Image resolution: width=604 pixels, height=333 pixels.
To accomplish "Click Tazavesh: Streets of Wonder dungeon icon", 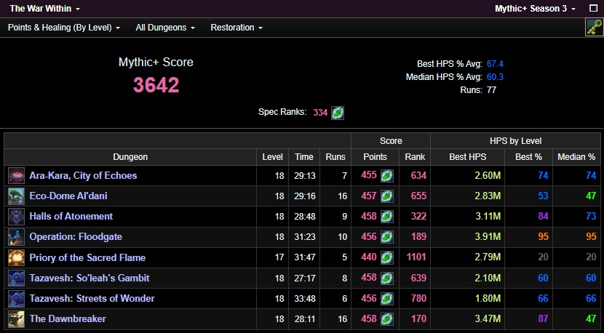I will point(16,298).
